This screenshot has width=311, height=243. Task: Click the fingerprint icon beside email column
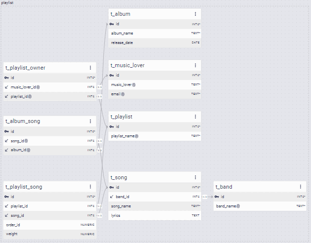[x=123, y=94]
